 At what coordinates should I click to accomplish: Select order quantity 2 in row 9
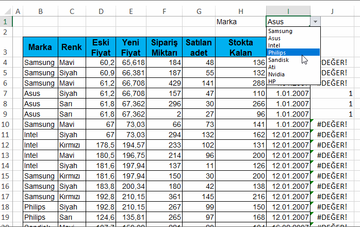(x=164, y=114)
